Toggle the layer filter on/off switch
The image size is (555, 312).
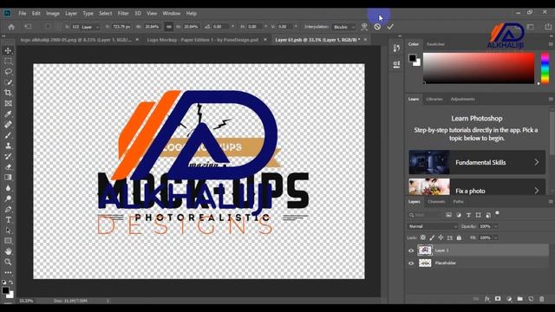497,213
